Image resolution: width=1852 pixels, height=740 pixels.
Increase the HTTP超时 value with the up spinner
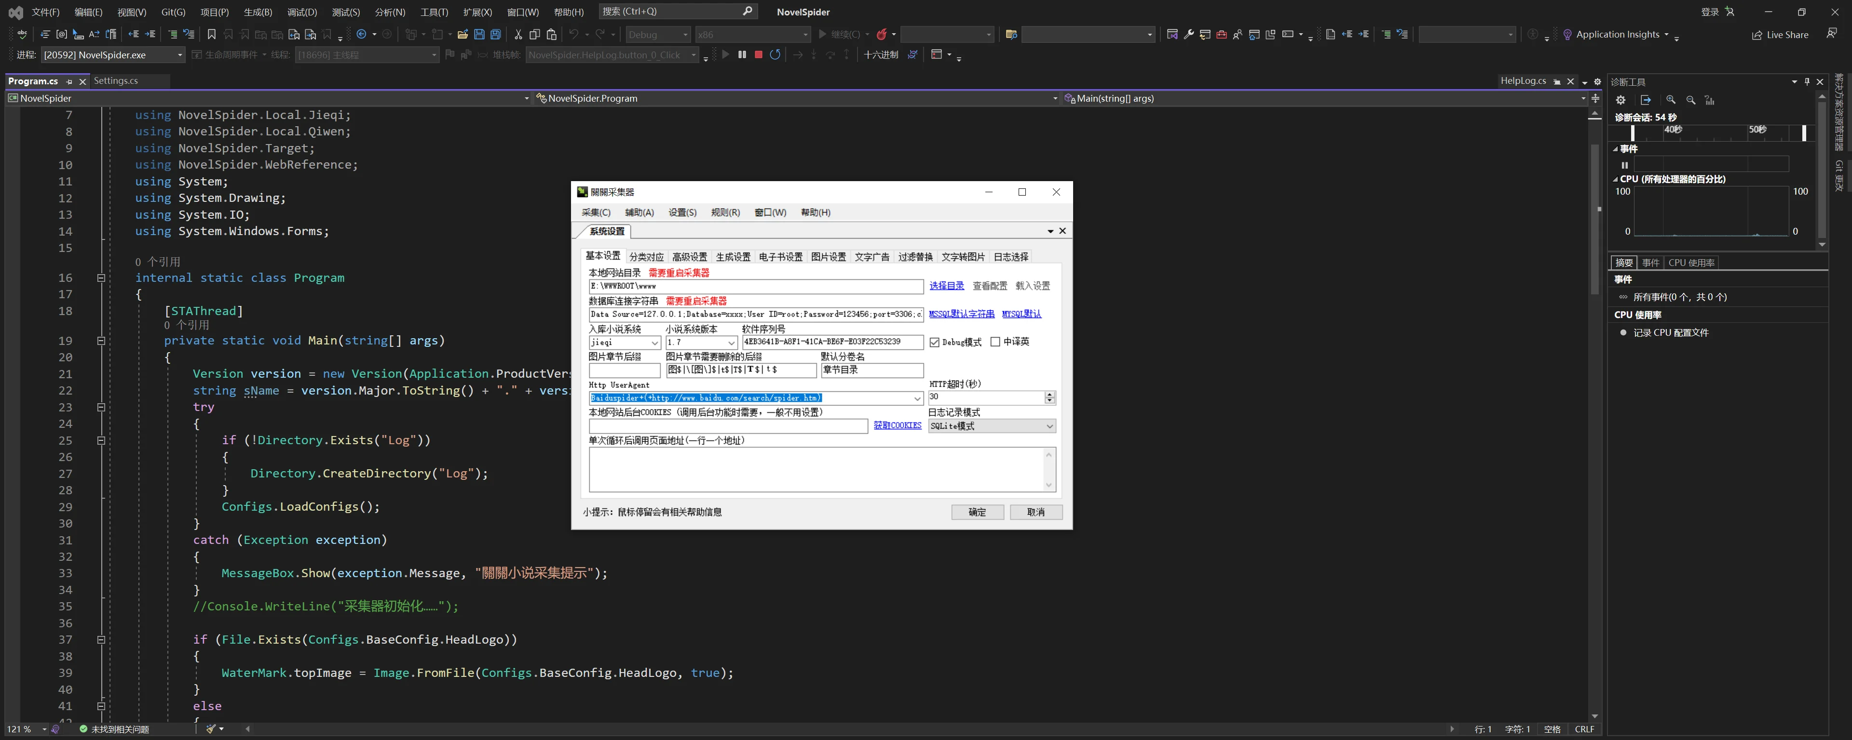tap(1049, 395)
